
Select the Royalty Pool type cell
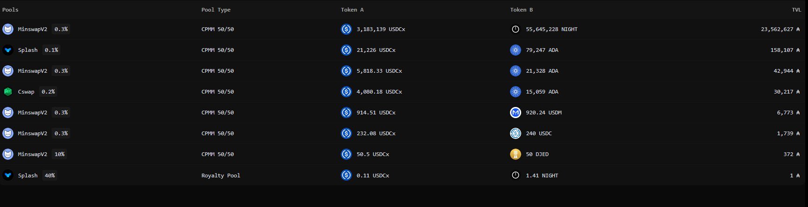pyautogui.click(x=221, y=176)
